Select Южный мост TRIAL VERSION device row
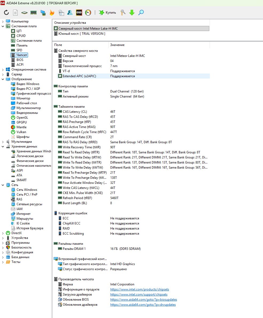The height and width of the screenshot is (318, 263). (x=131, y=34)
